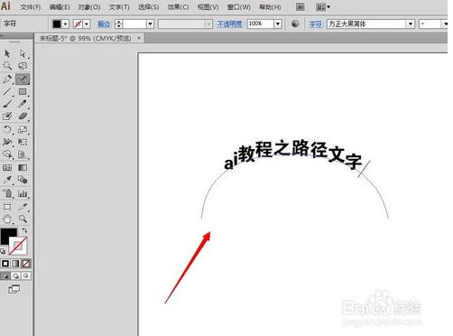Select the Shape Builder tool

(x=7, y=154)
